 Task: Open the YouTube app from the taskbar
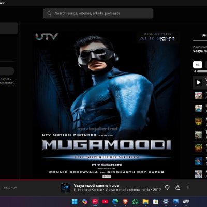coord(105,201)
